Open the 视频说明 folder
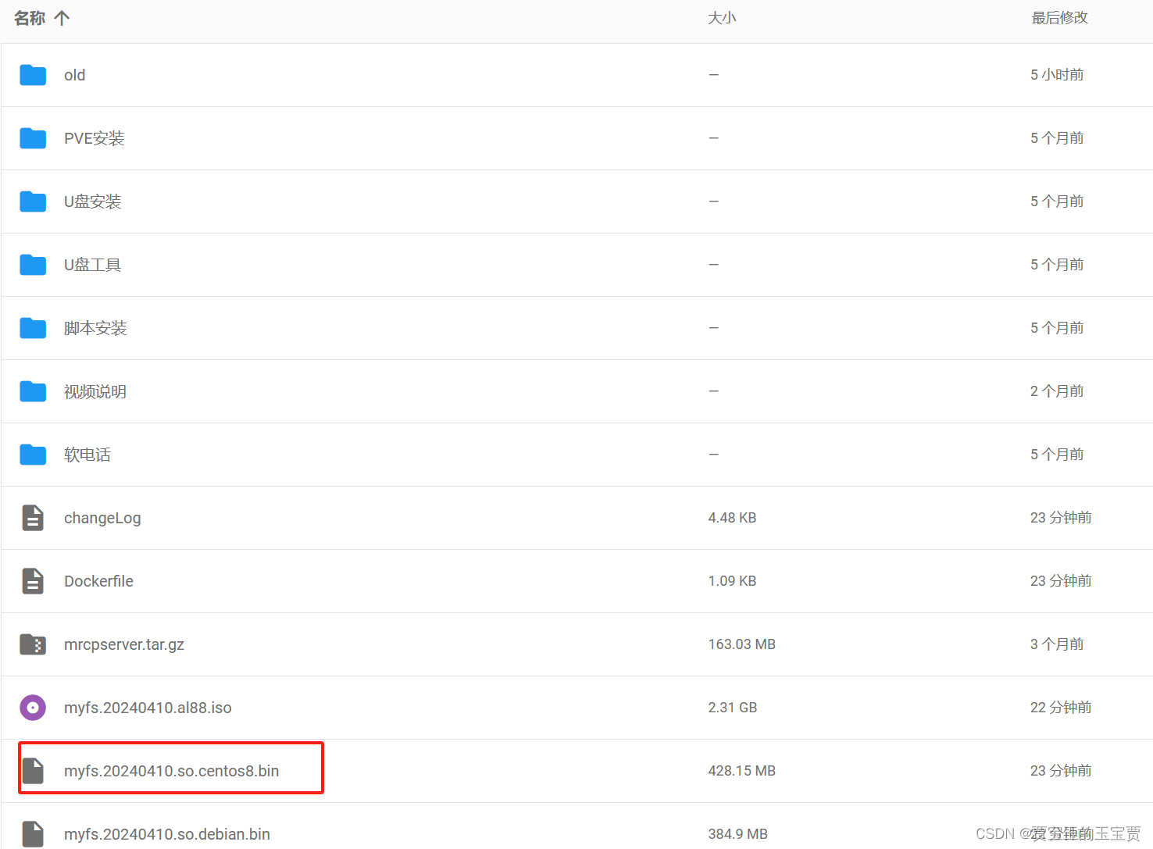 (x=95, y=391)
